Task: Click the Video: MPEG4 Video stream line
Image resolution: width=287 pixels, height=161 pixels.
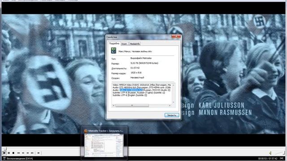Action: pyautogui.click(x=142, y=85)
